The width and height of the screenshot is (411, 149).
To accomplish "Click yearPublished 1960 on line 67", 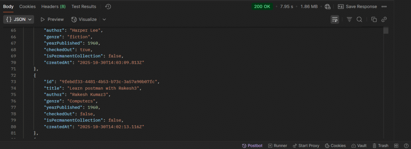I will point(93,43).
